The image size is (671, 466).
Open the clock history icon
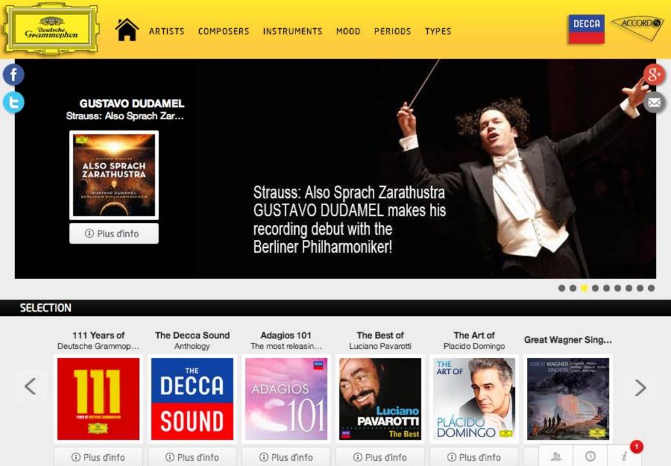pyautogui.click(x=590, y=456)
